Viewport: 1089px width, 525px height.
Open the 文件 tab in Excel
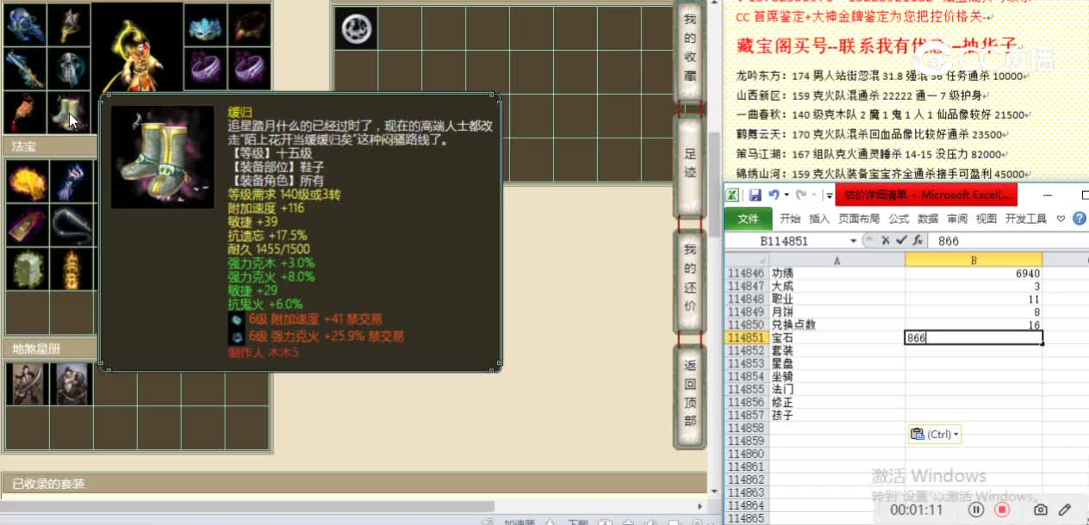[x=748, y=219]
